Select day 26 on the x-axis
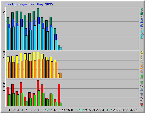Screen dimensions: 145x113 click(115, 110)
